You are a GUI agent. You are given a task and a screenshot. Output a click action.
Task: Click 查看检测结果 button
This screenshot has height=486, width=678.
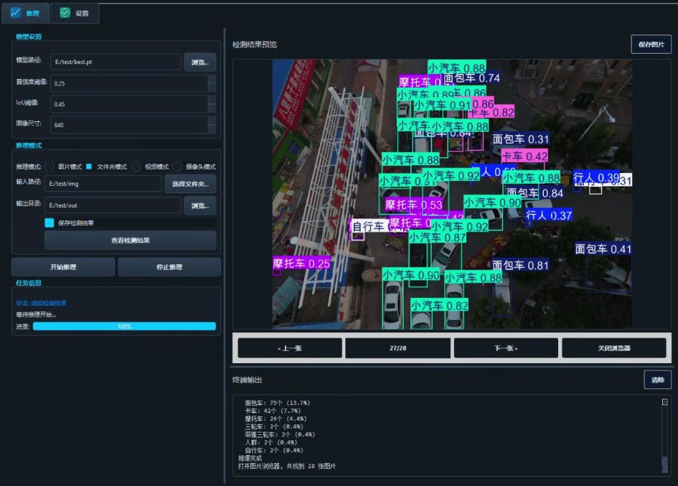click(130, 240)
